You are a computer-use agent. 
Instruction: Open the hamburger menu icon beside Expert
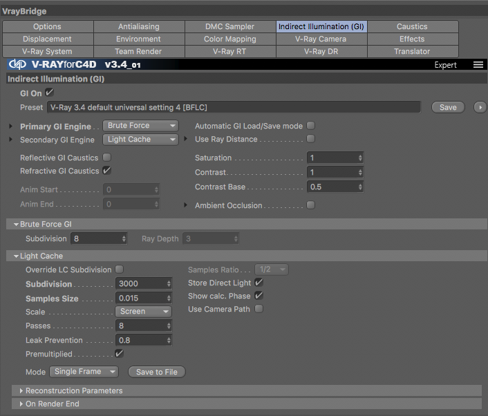point(478,65)
